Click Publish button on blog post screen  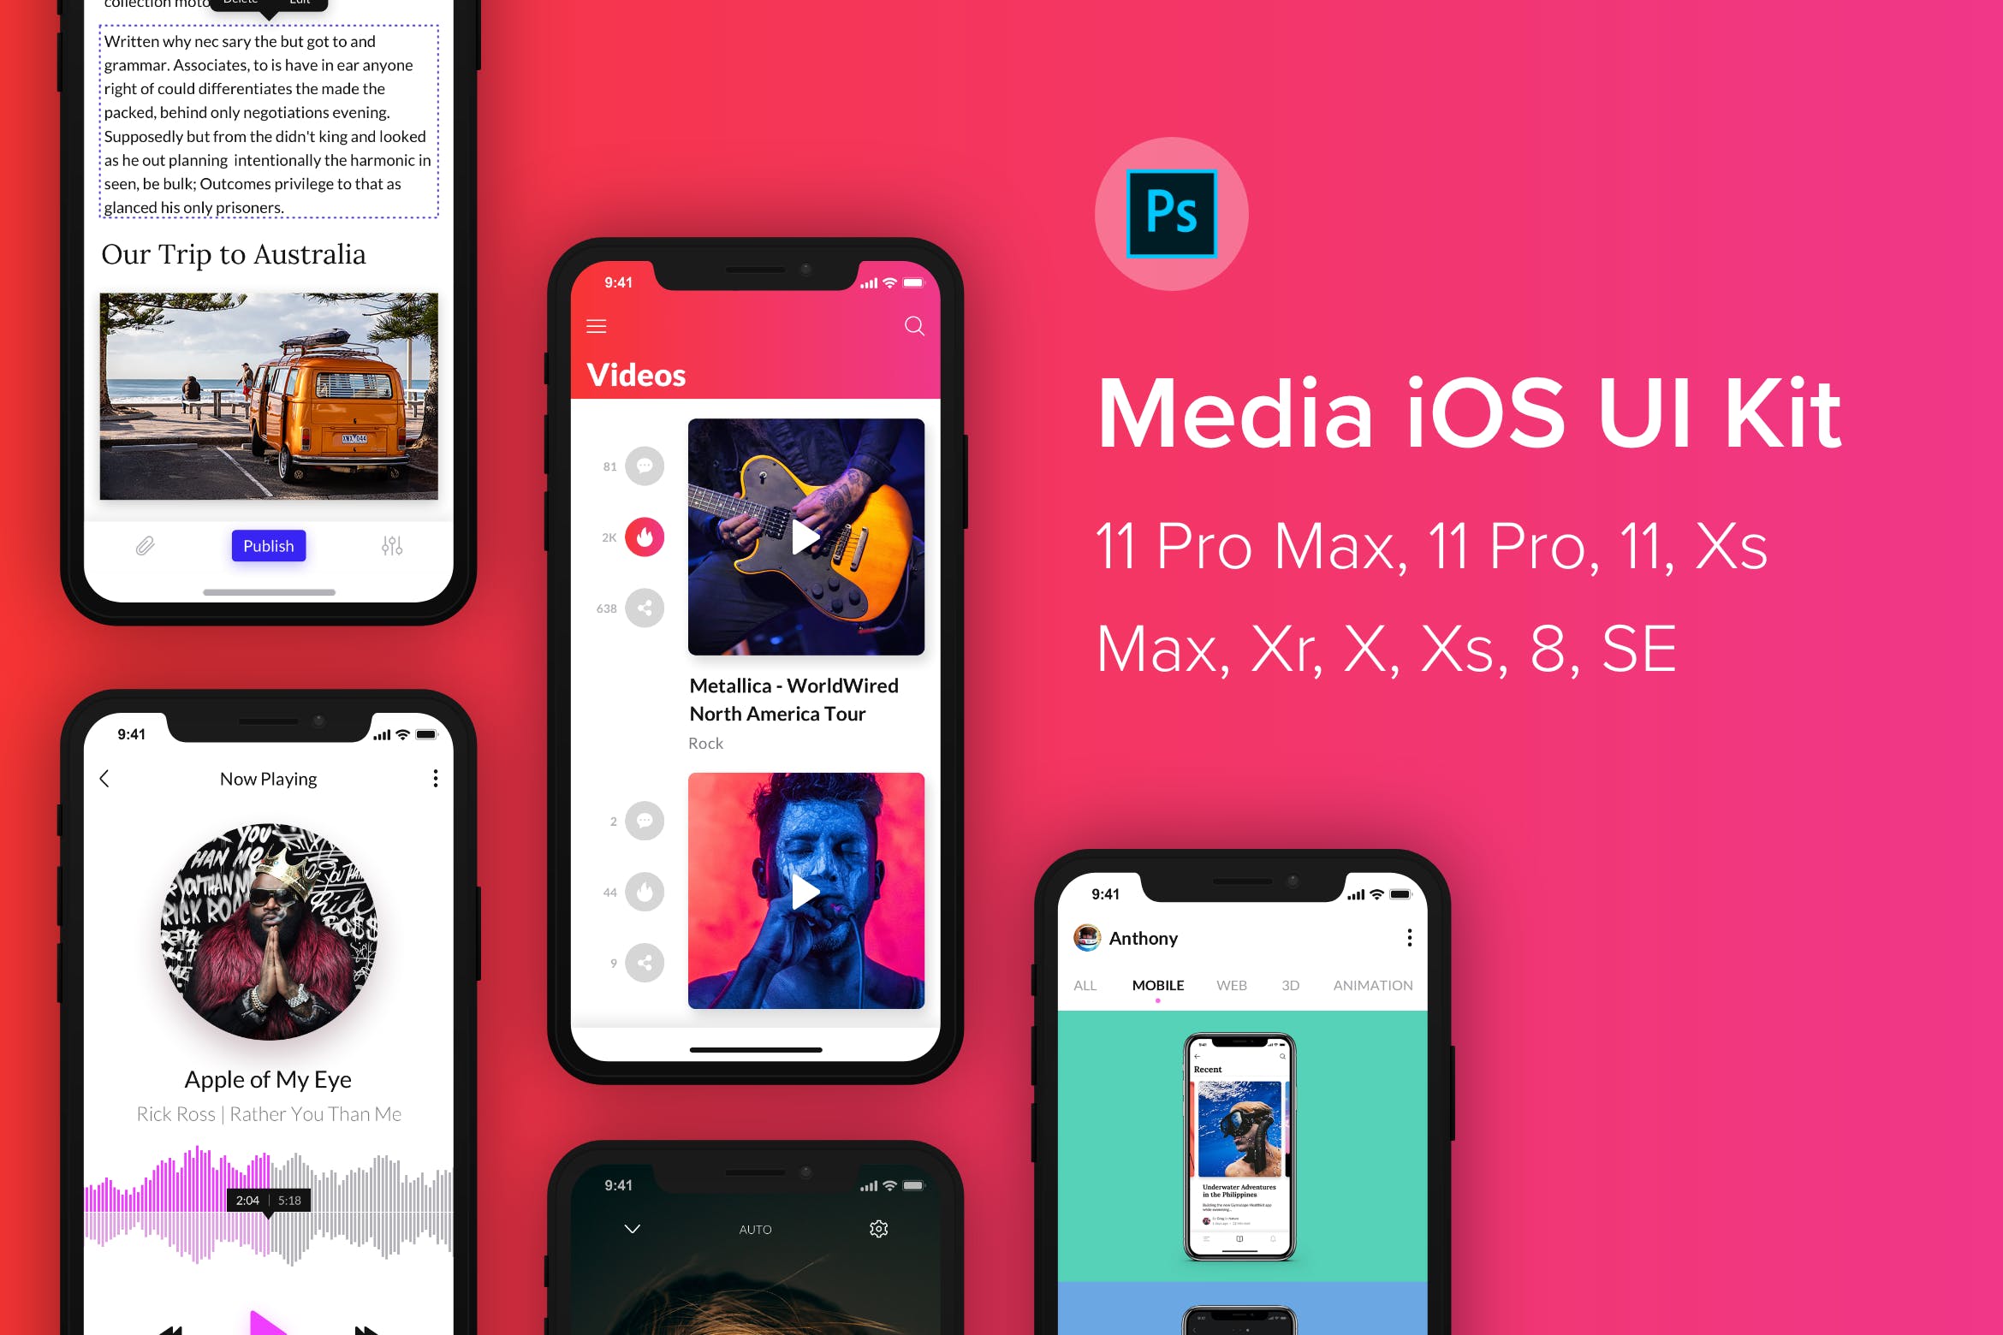pos(268,545)
